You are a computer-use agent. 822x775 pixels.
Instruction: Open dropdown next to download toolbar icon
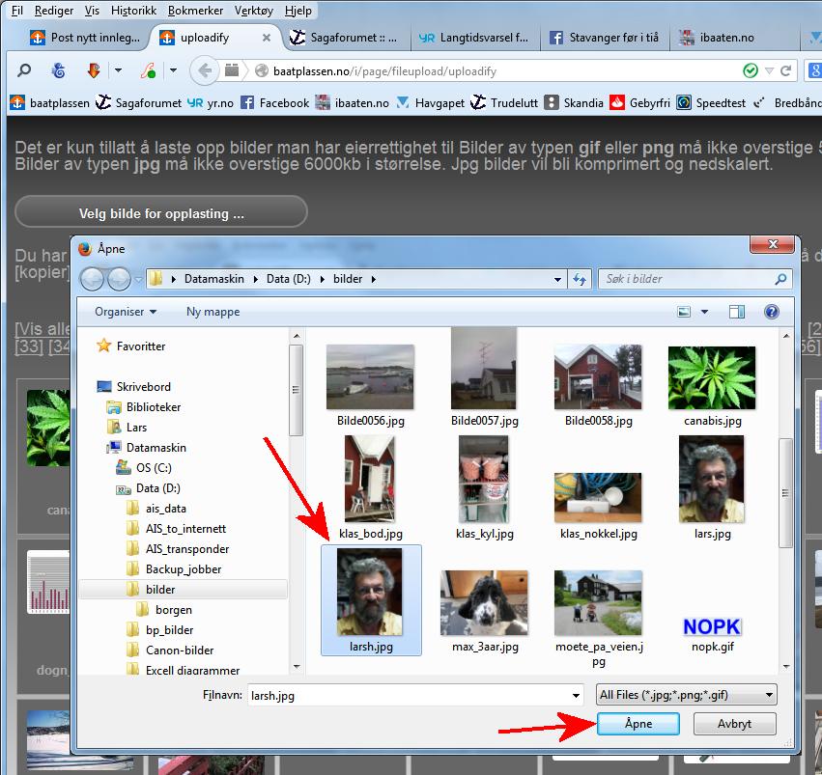point(119,70)
